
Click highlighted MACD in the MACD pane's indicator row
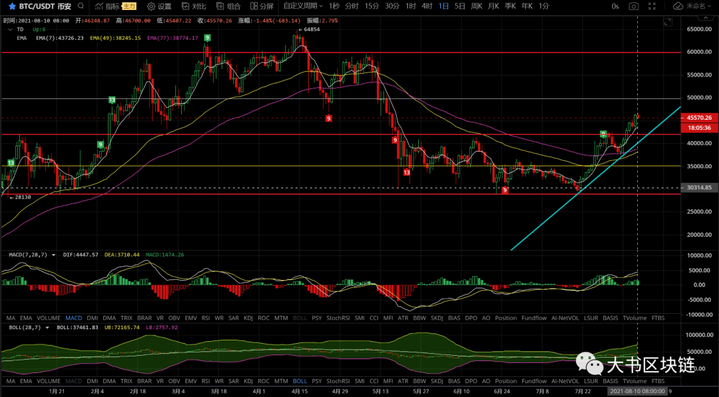(x=73, y=318)
